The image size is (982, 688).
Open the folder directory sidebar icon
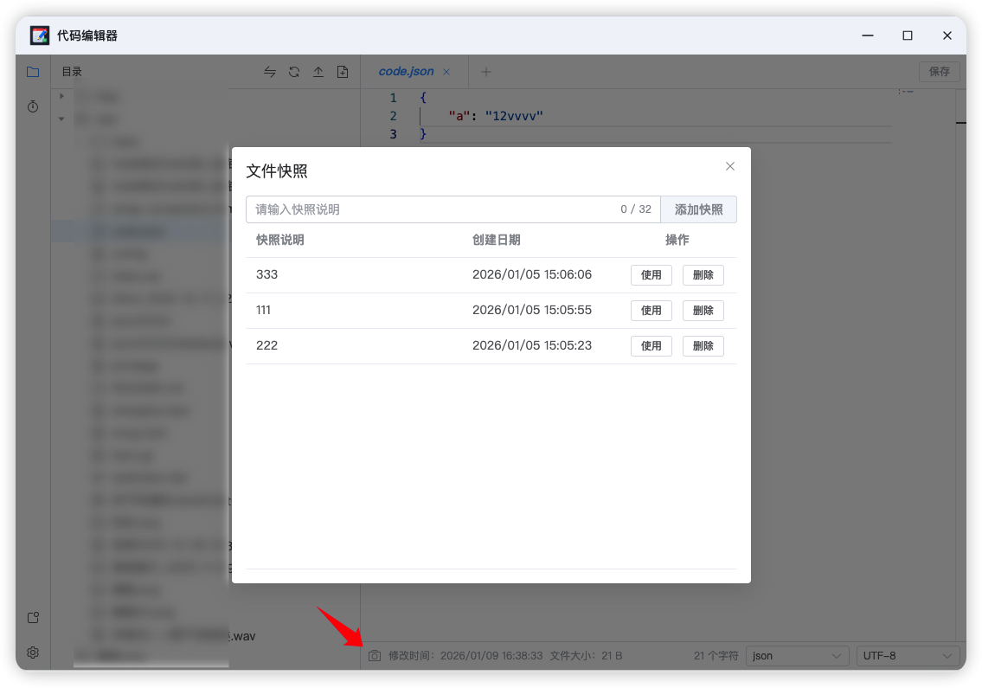click(x=33, y=72)
